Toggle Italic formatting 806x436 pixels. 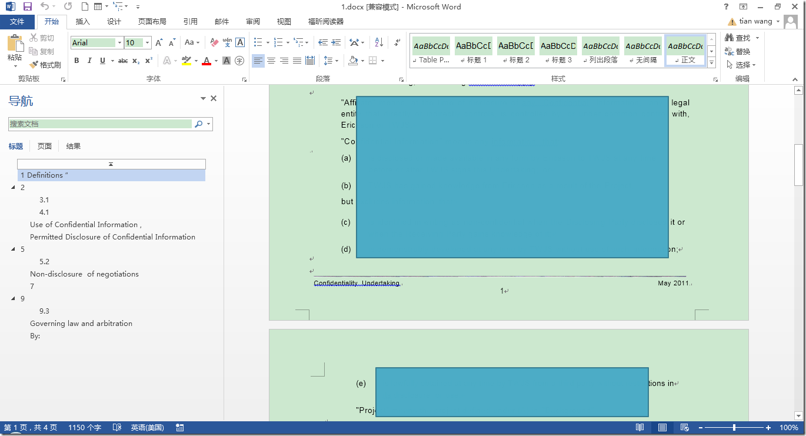point(89,61)
